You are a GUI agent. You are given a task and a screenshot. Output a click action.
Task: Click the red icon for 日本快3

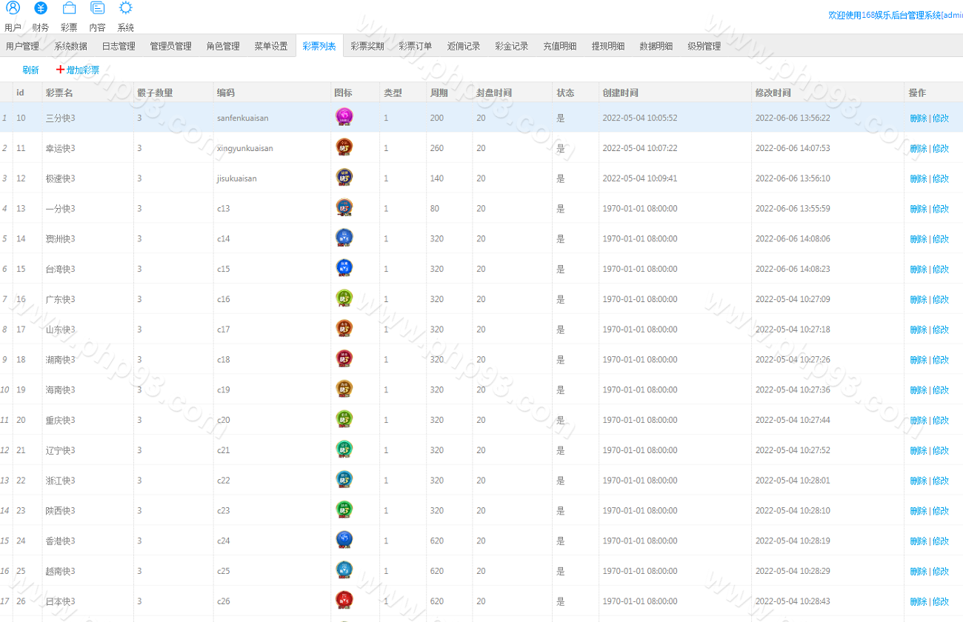[344, 601]
